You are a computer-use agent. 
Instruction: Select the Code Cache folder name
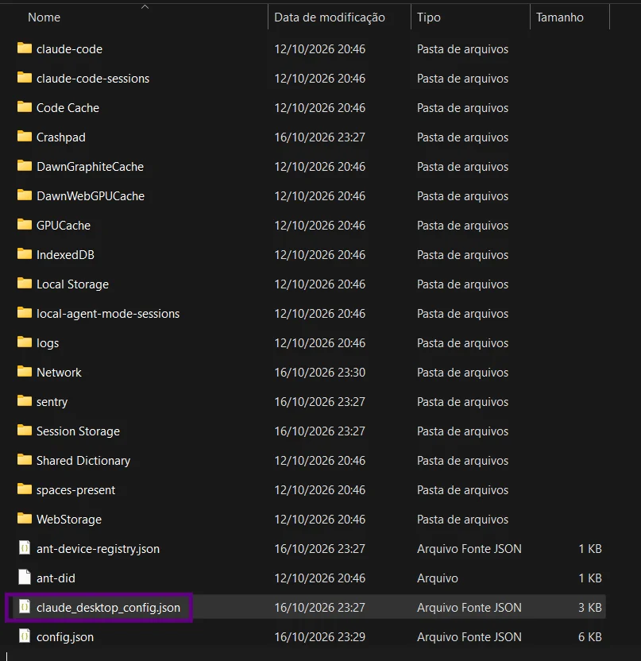tap(68, 108)
